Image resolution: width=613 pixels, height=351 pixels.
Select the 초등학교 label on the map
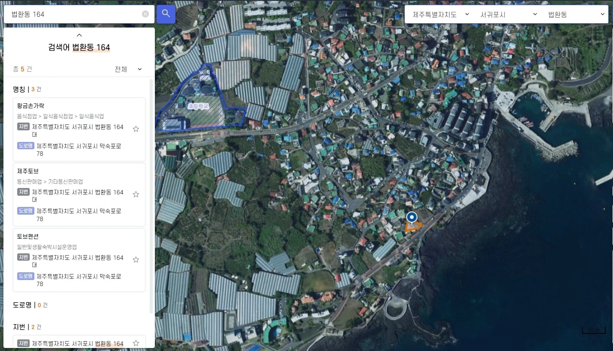click(198, 105)
